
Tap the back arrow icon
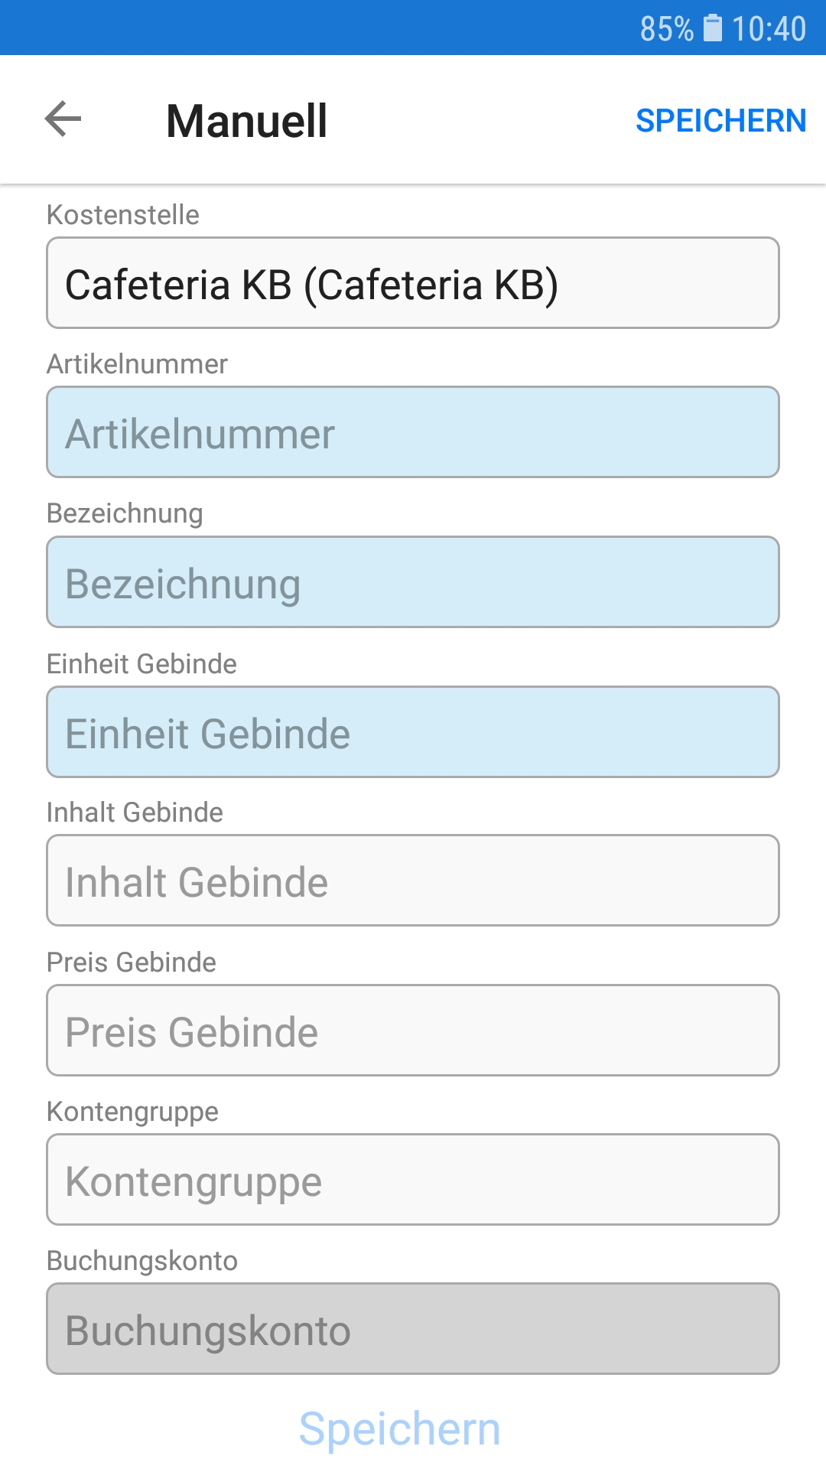click(63, 119)
